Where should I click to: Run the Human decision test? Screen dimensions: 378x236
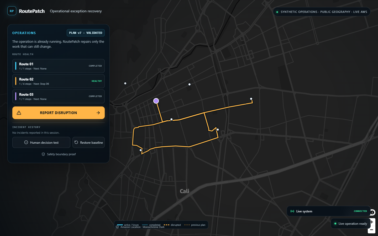click(x=41, y=142)
